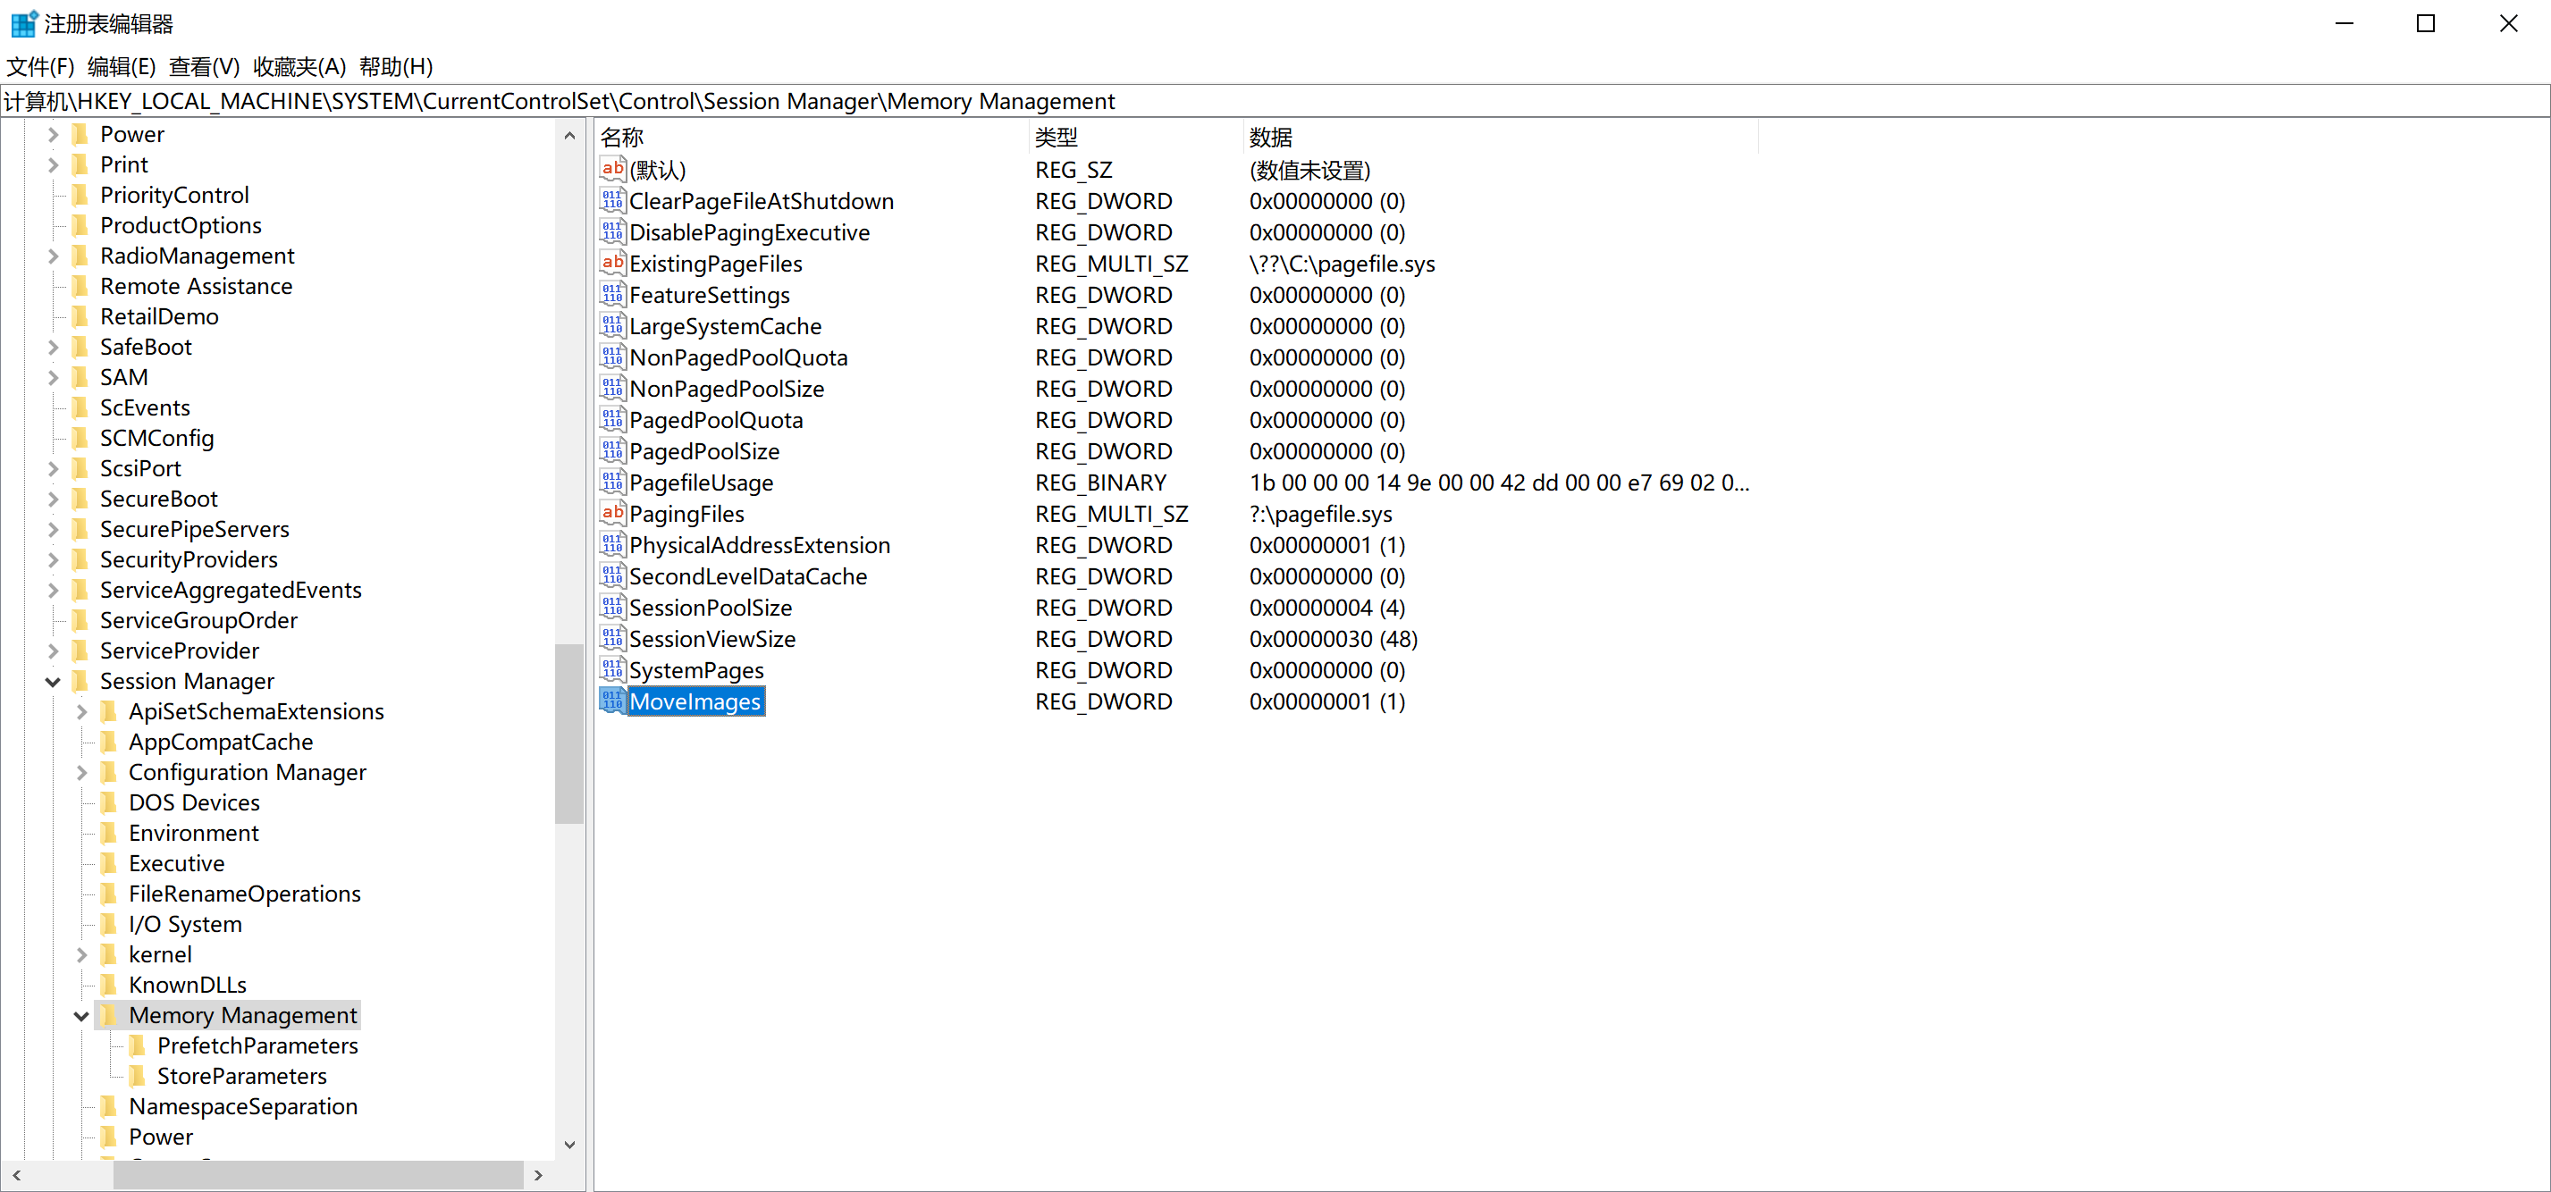Expand the kernel key in tree
Image resolution: width=2551 pixels, height=1192 pixels.
coord(81,954)
